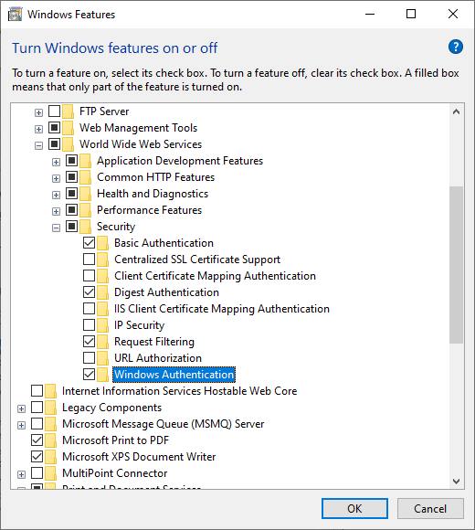The width and height of the screenshot is (475, 530).
Task: Click the Request Filtering folder icon
Action: [102, 342]
